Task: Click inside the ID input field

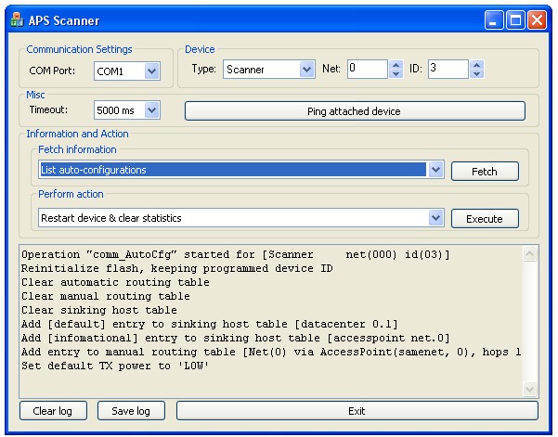Action: click(x=448, y=69)
